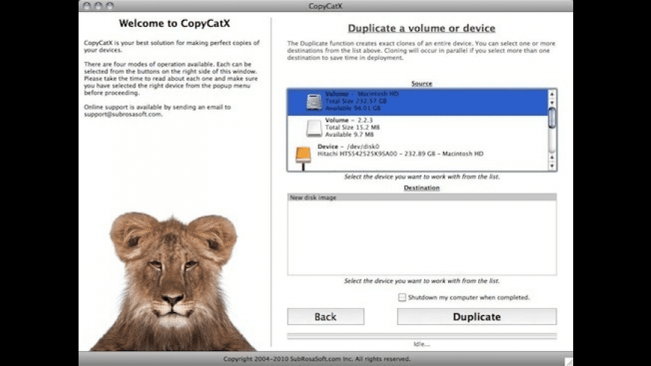Click the red close window button
This screenshot has width=651, height=366.
[x=86, y=6]
